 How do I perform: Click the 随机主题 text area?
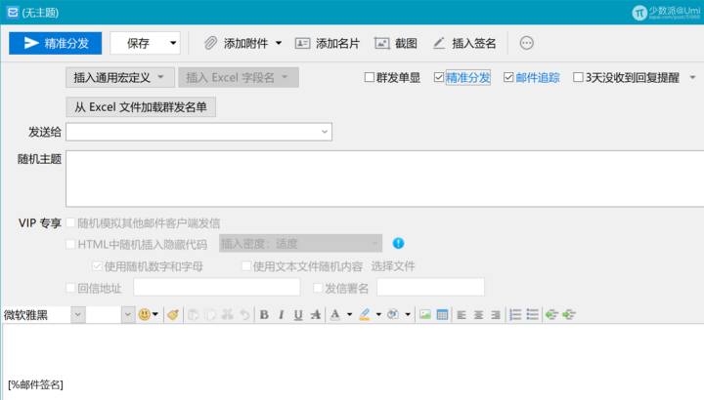tap(385, 179)
